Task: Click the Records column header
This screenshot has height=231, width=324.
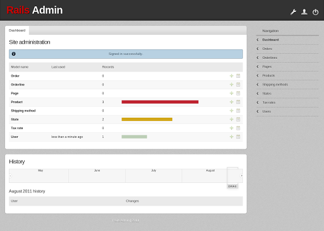Action: (108, 67)
